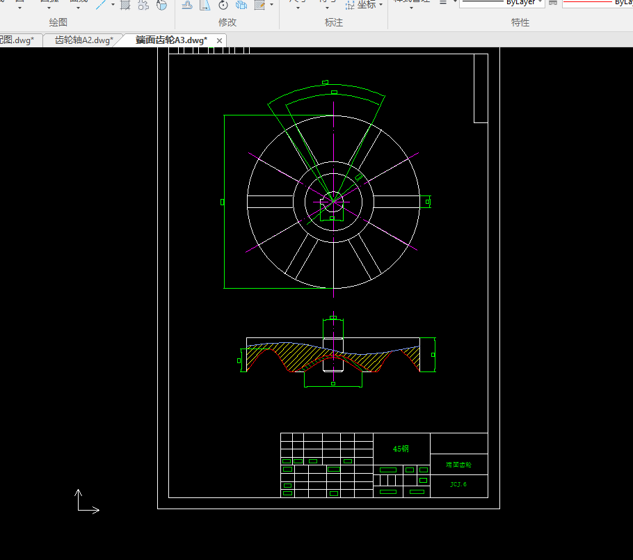The height and width of the screenshot is (560, 633).
Task: Click the hatch pattern icon in Draw panel
Action: coord(125,5)
